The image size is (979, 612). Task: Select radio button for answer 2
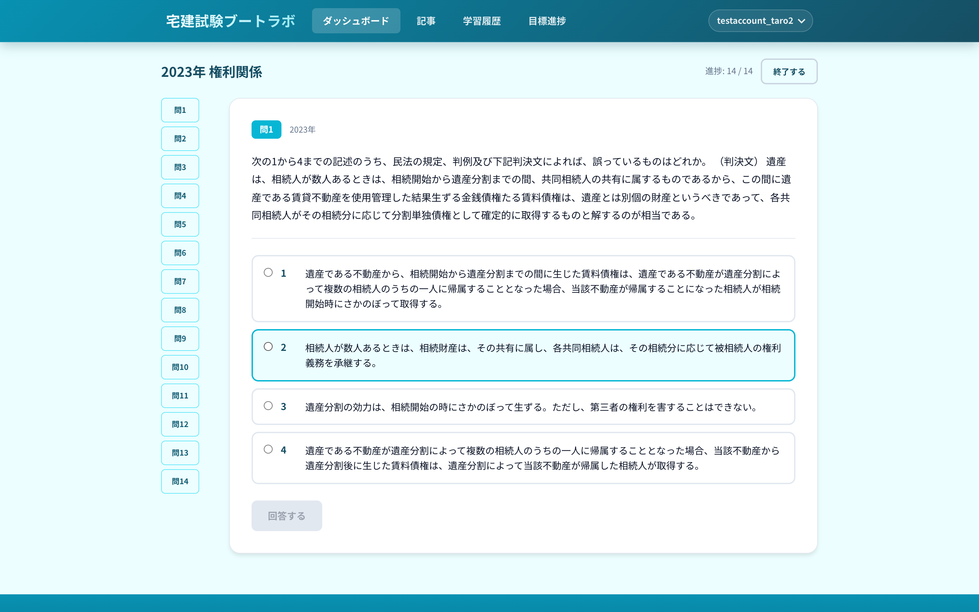pyautogui.click(x=268, y=346)
